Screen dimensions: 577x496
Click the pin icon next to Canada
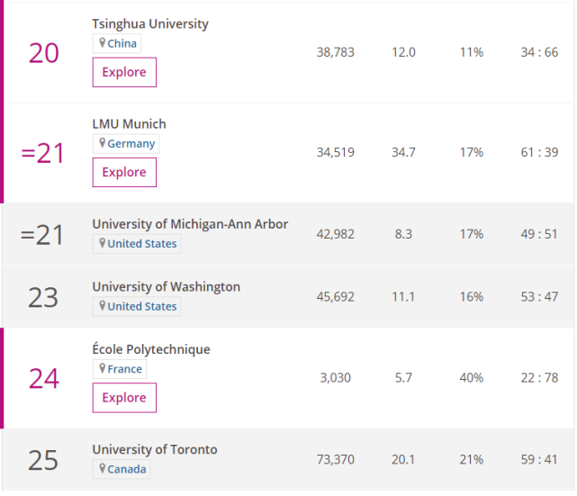103,469
